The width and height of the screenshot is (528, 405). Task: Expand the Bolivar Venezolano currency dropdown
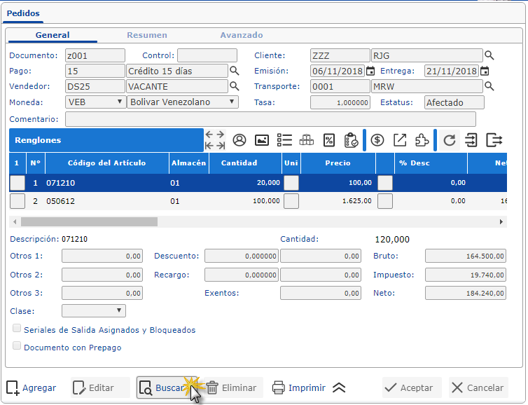click(183, 102)
